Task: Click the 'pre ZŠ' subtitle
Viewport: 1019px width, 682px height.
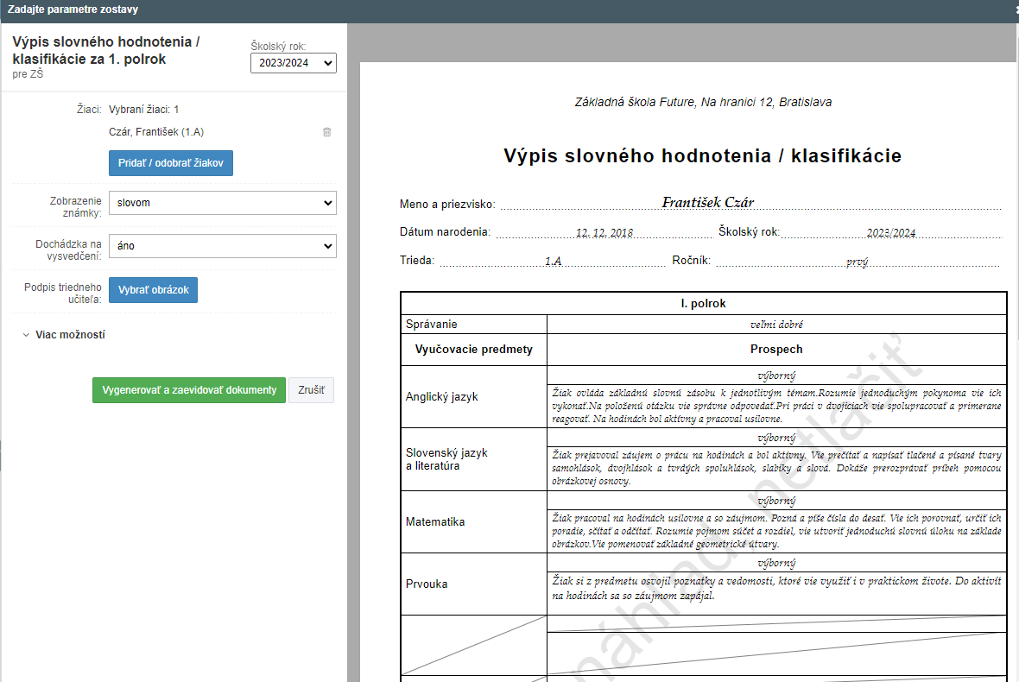Action: 28,74
